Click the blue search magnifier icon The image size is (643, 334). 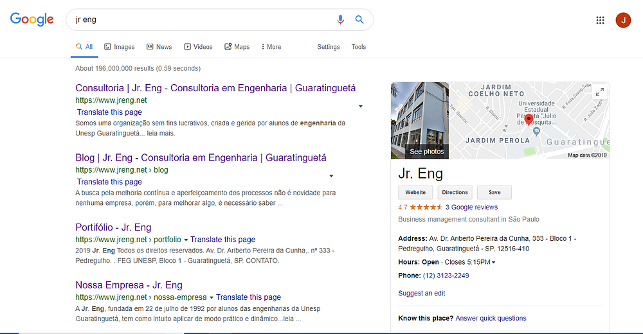[x=359, y=19]
